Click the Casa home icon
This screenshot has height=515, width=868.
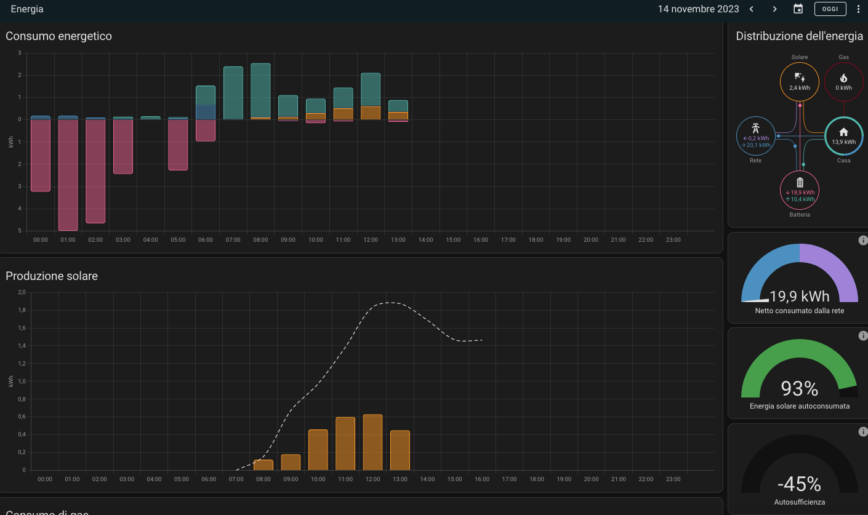click(843, 132)
